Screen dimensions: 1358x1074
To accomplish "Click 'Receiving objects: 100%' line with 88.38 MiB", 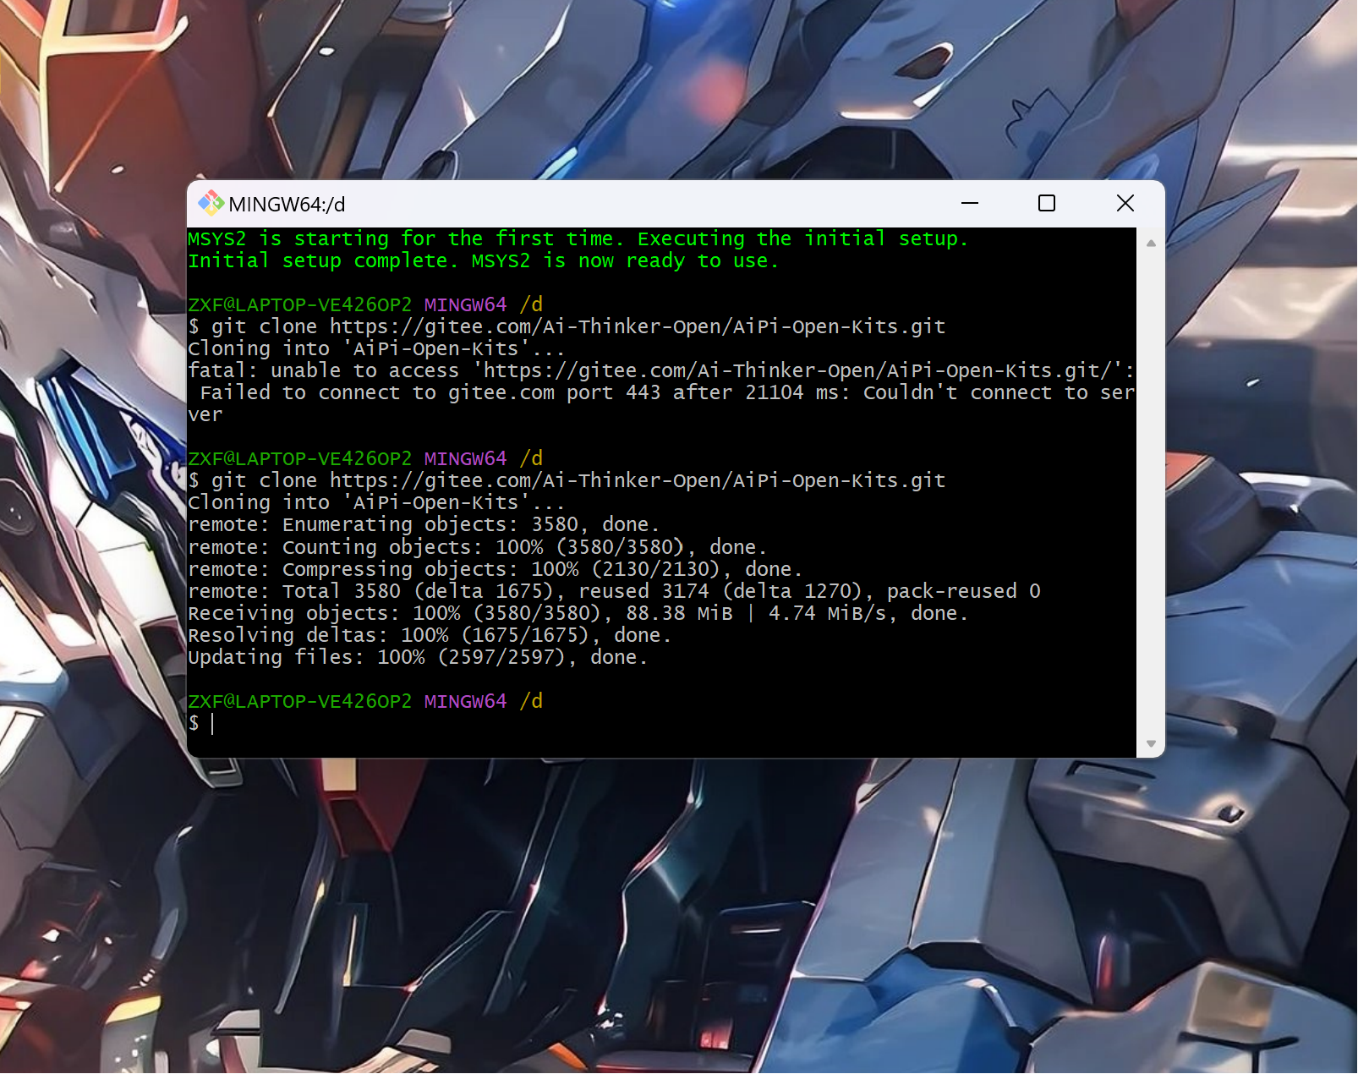I will (578, 613).
